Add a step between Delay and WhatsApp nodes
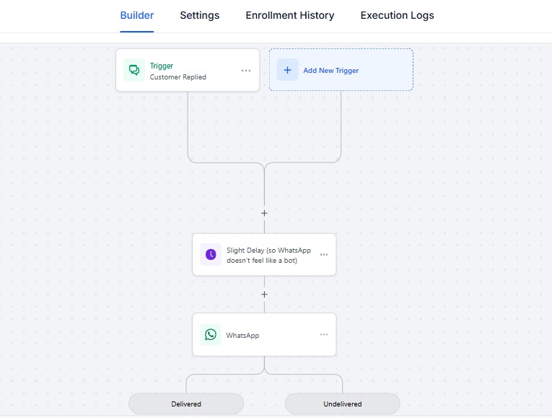This screenshot has width=552, height=418. 264,295
